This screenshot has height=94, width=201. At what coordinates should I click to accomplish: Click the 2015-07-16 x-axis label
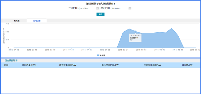[32, 50]
